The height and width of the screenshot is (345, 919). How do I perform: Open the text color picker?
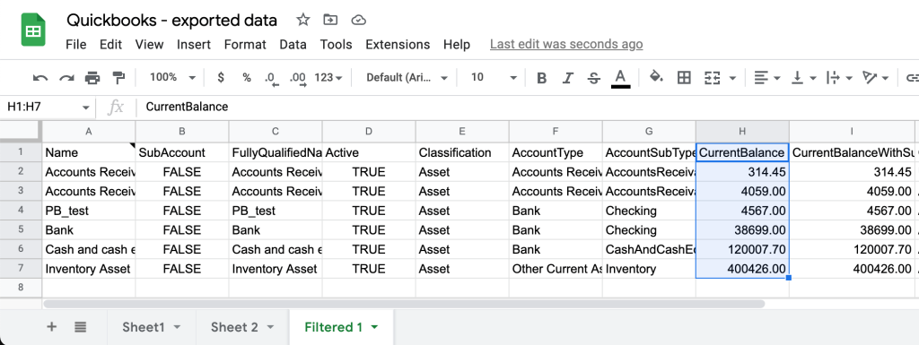(621, 78)
